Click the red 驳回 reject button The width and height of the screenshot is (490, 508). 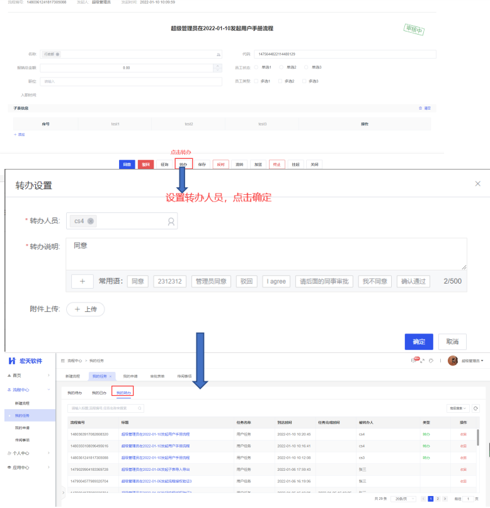point(145,165)
